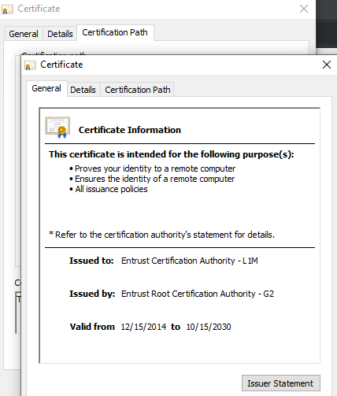This screenshot has width=337, height=396.
Task: Click the valid-from date 12/15/2014
Action: coord(143,327)
